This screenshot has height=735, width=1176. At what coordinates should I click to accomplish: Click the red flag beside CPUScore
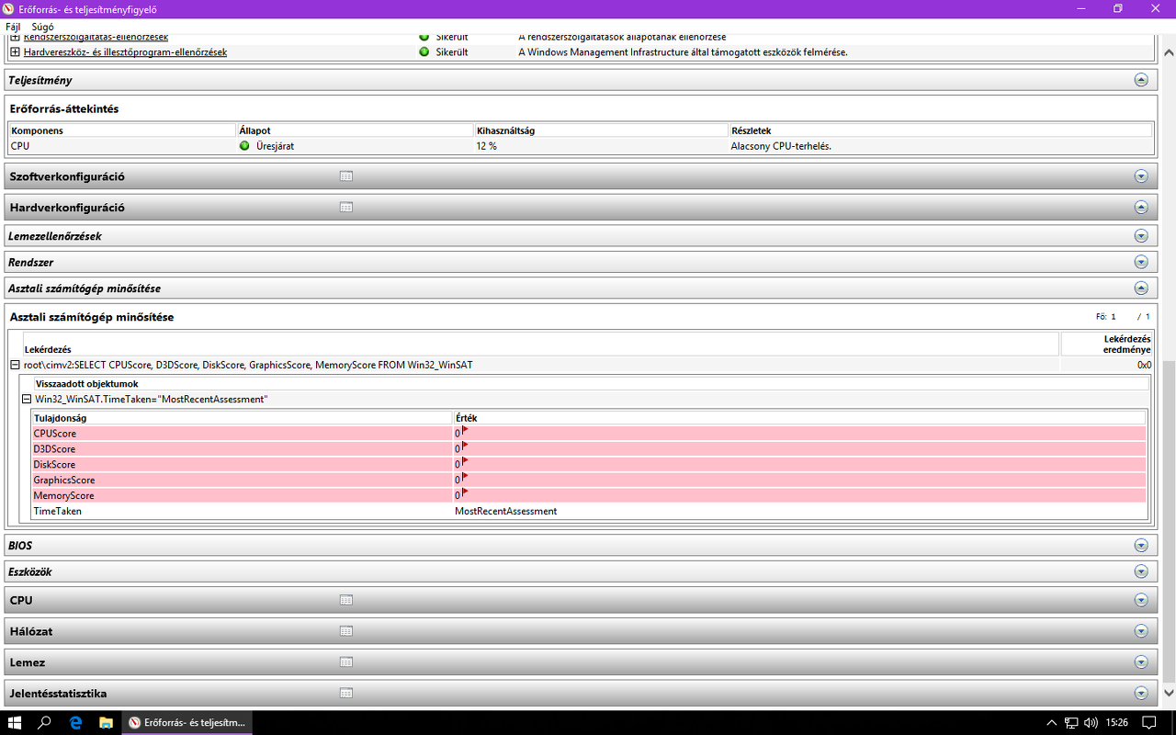[465, 430]
